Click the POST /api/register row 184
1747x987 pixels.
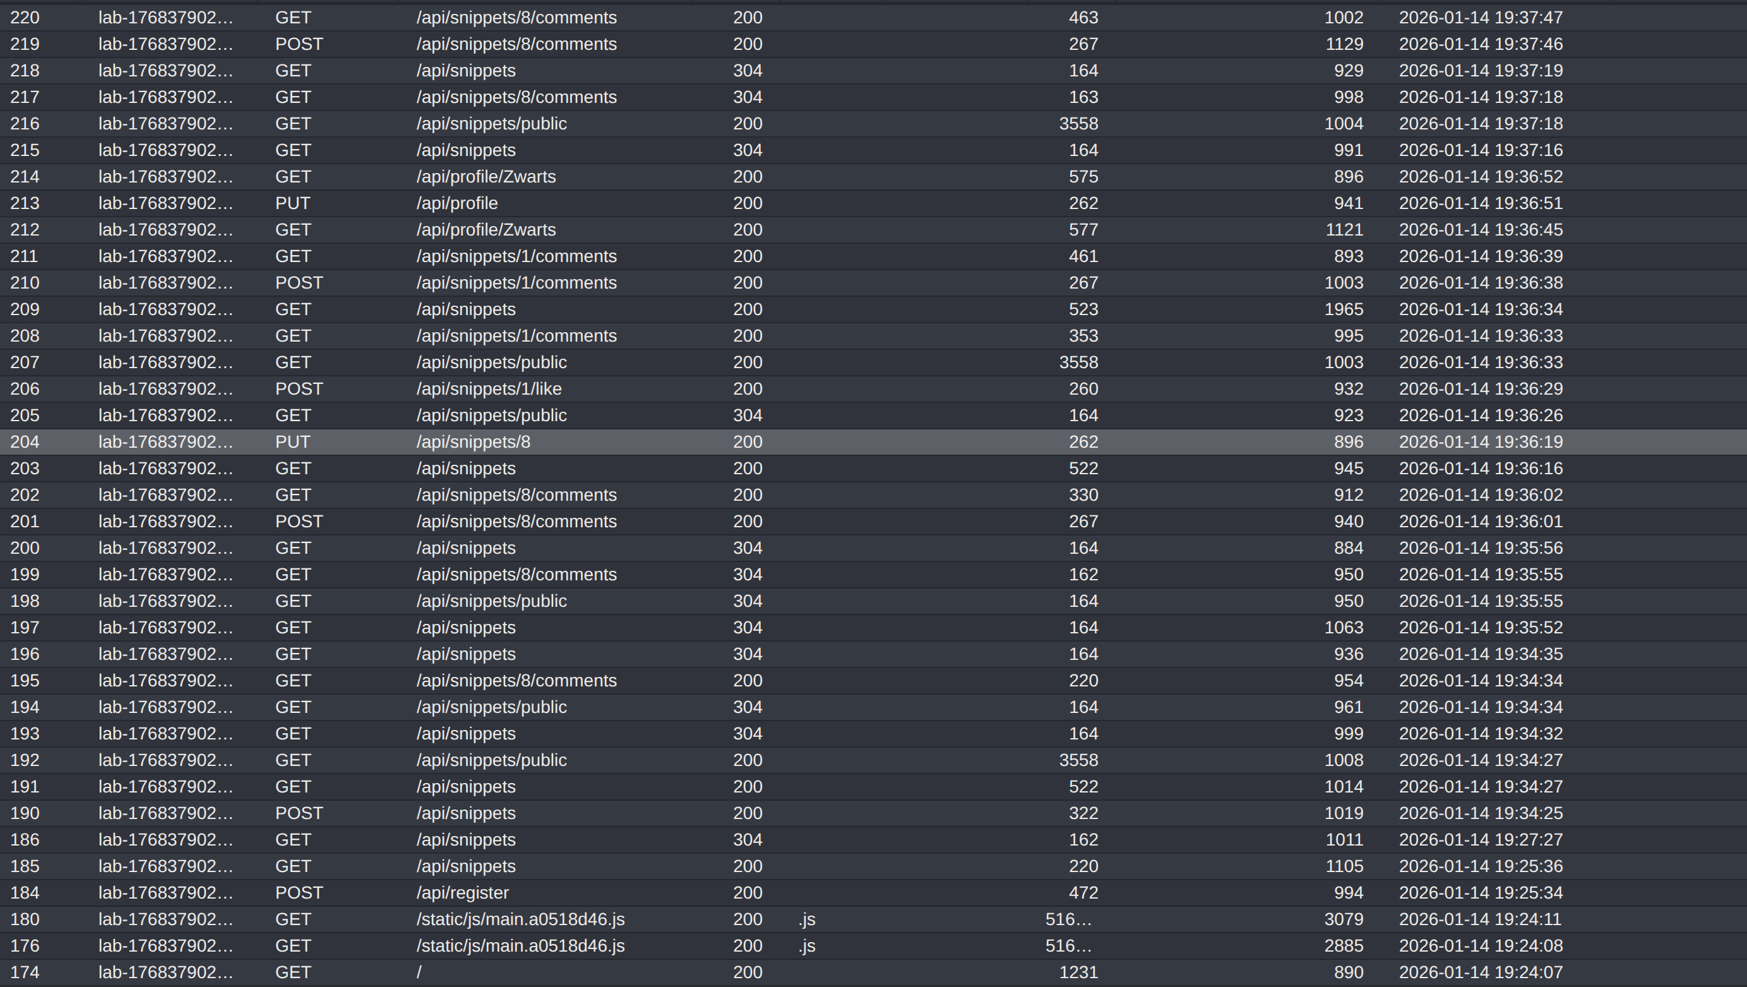tap(463, 893)
